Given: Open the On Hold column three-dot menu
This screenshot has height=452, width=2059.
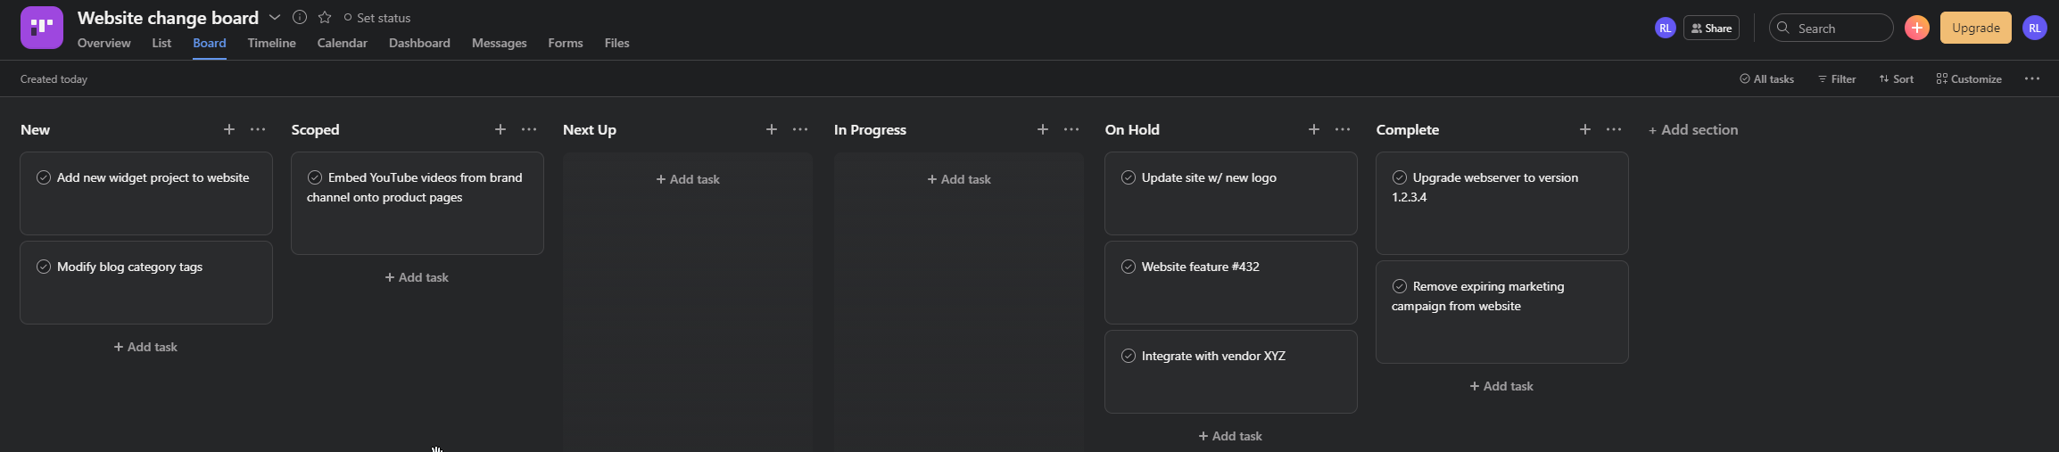Looking at the screenshot, I should click(1343, 129).
